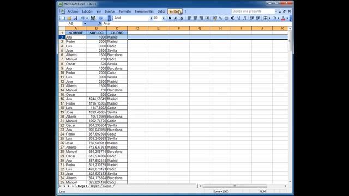Click the fx insert function icon
Viewport: 349px width, 196px height.
tap(100, 23)
